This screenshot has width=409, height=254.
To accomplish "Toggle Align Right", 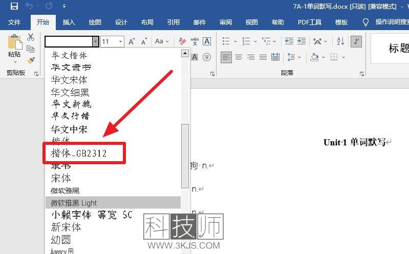I will pyautogui.click(x=251, y=57).
